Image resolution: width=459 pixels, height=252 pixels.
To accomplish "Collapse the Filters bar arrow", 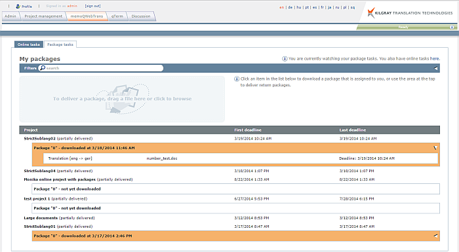I will tap(435, 68).
